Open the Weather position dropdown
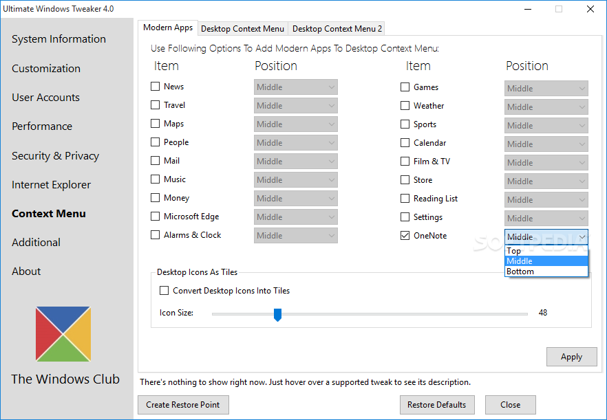The width and height of the screenshot is (607, 420). click(546, 107)
